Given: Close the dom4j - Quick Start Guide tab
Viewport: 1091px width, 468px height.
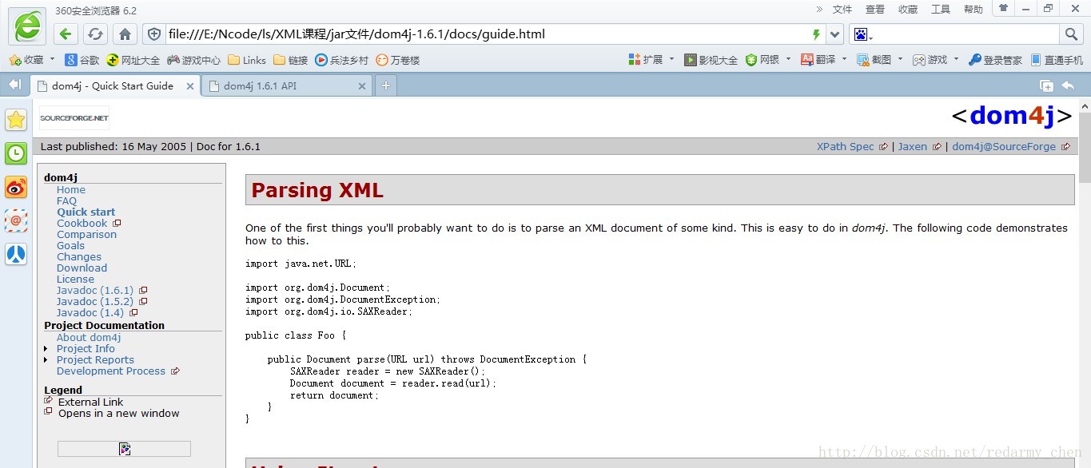Looking at the screenshot, I should click(x=190, y=86).
